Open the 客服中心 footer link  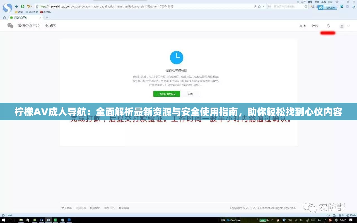point(109,208)
